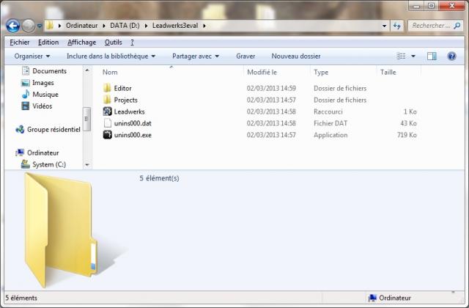Click the Leadwerks shortcut icon
This screenshot has width=469, height=308.
107,111
